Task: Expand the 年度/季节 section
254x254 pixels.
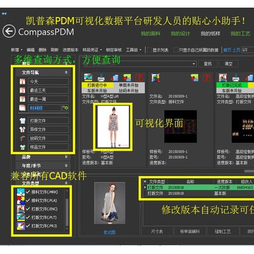Action: point(66,165)
